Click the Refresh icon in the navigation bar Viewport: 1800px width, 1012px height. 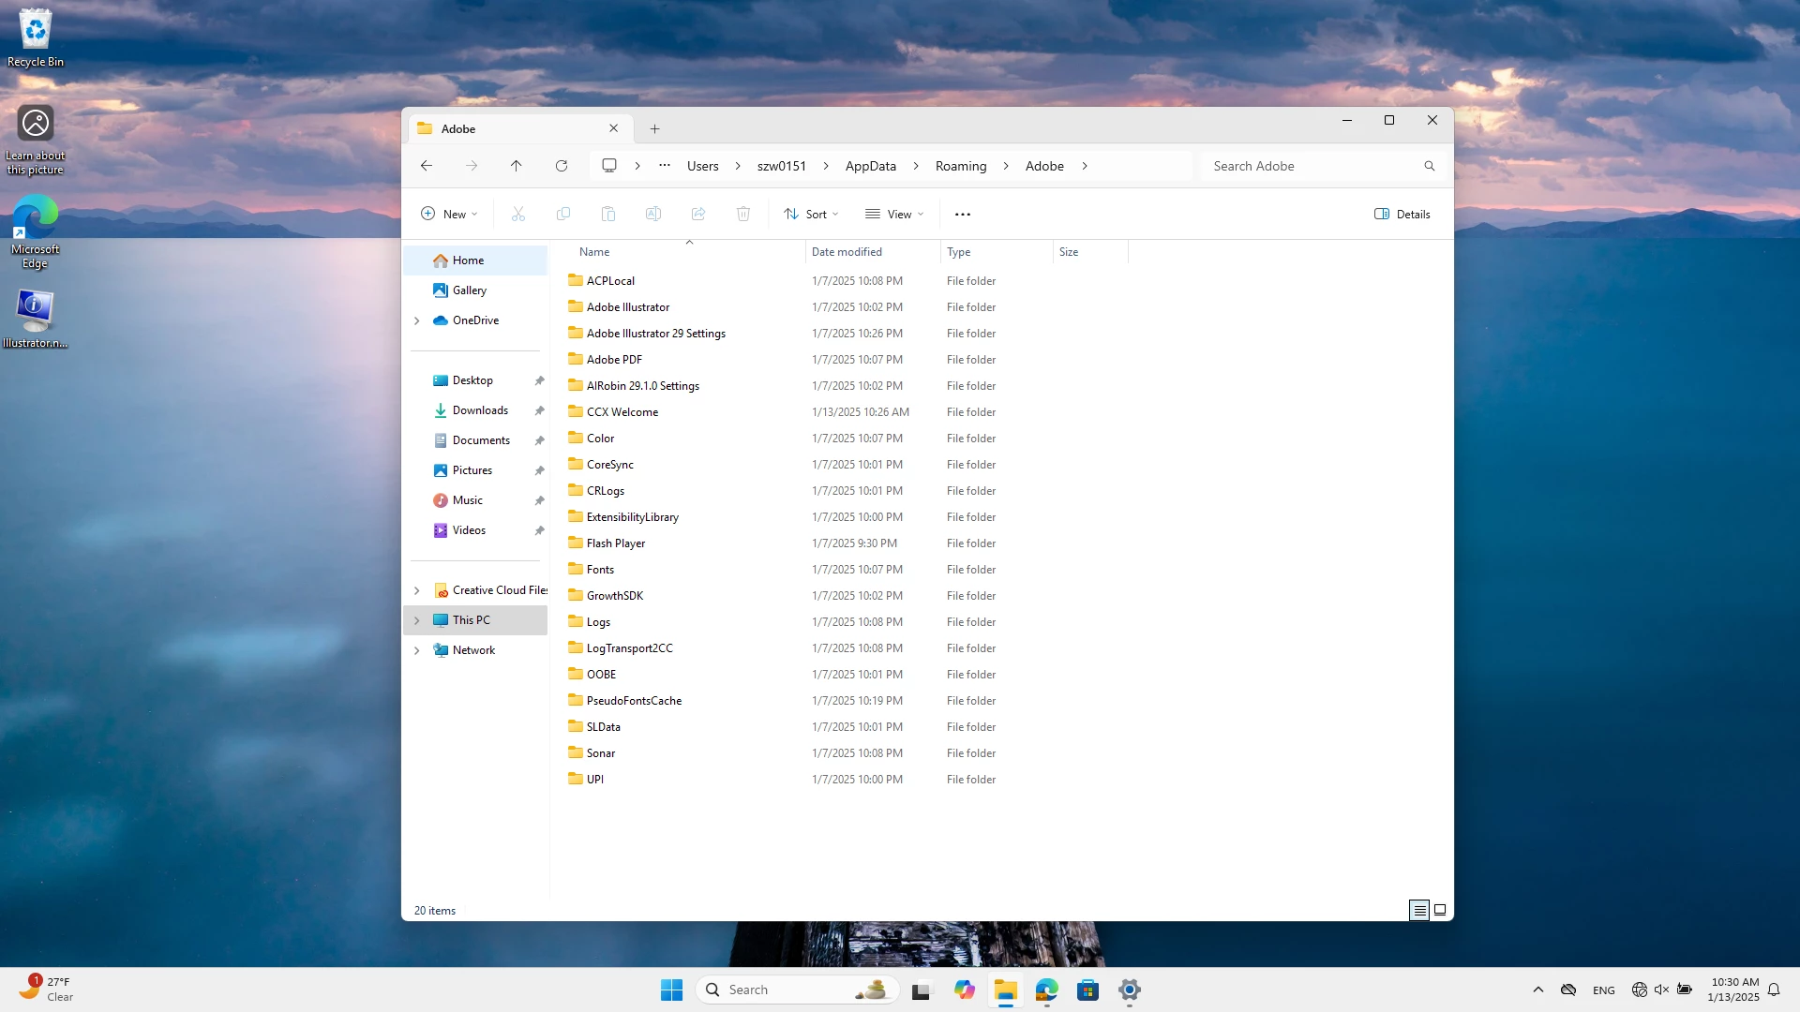click(561, 166)
